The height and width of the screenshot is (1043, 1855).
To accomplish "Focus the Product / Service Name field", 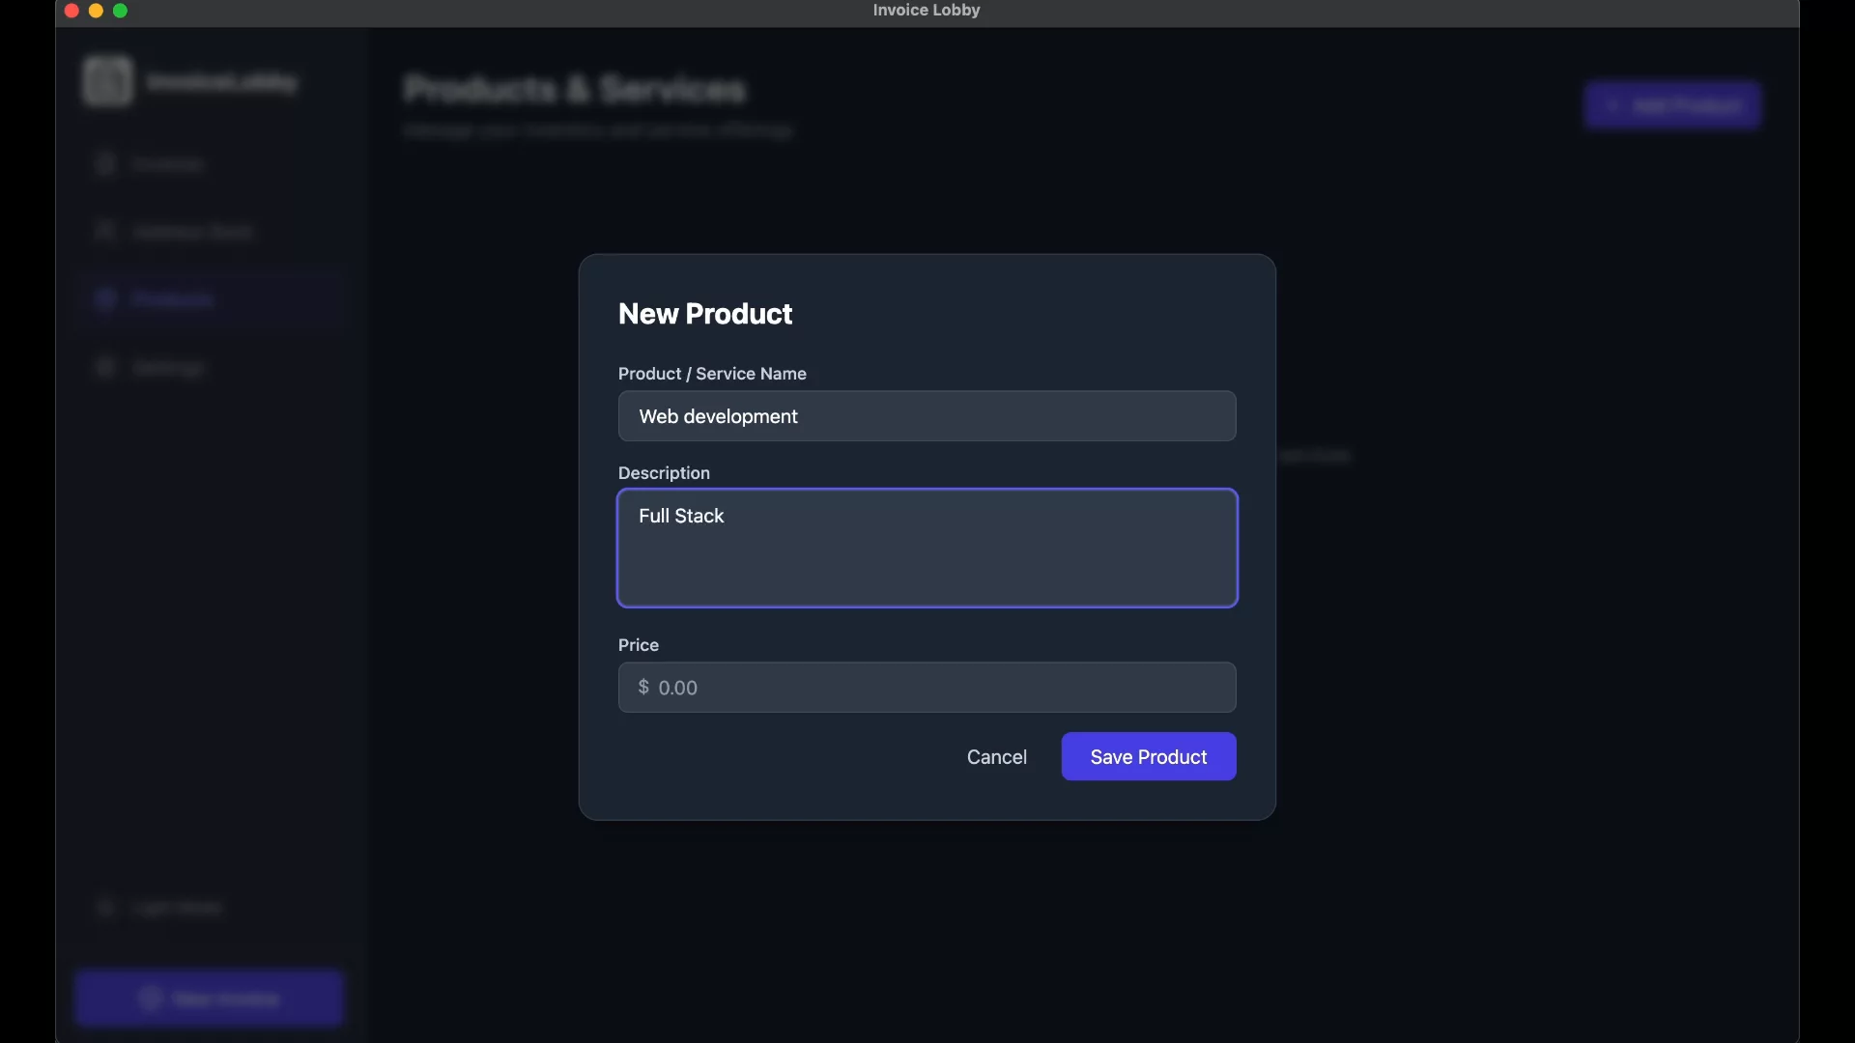I will click(x=927, y=416).
